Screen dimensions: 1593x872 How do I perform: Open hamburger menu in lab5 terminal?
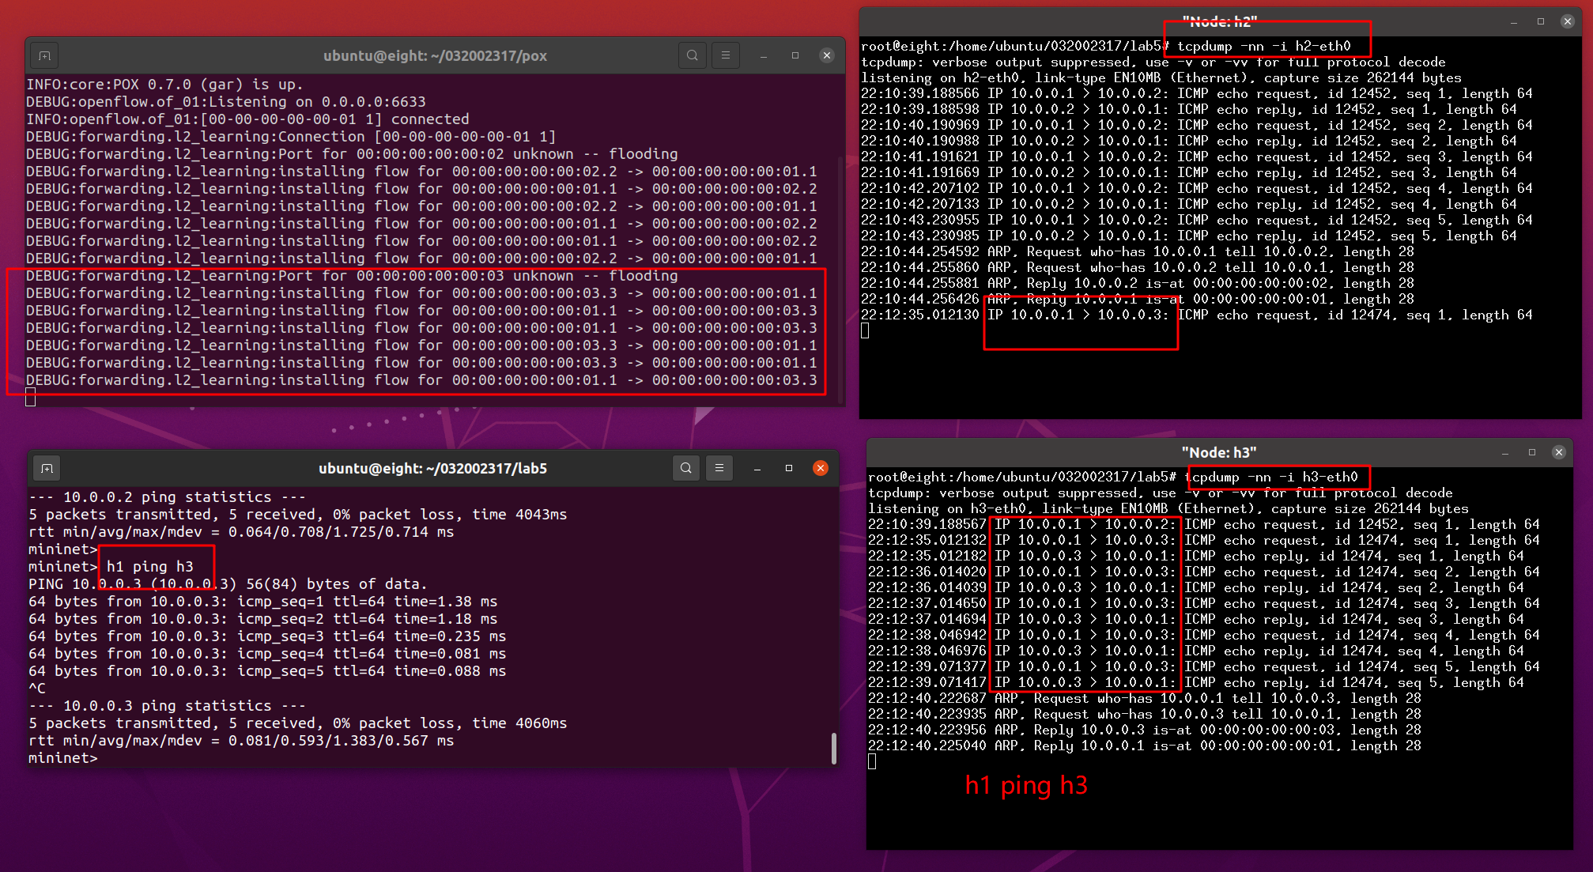pos(719,468)
